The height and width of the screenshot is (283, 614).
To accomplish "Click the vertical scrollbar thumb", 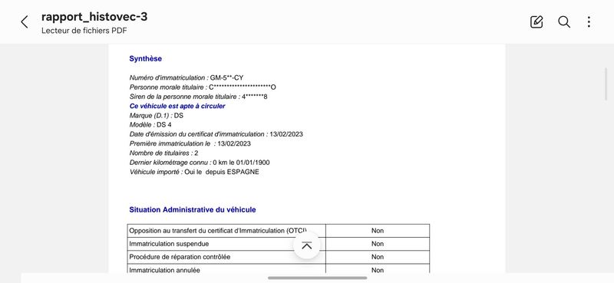I will 606,84.
